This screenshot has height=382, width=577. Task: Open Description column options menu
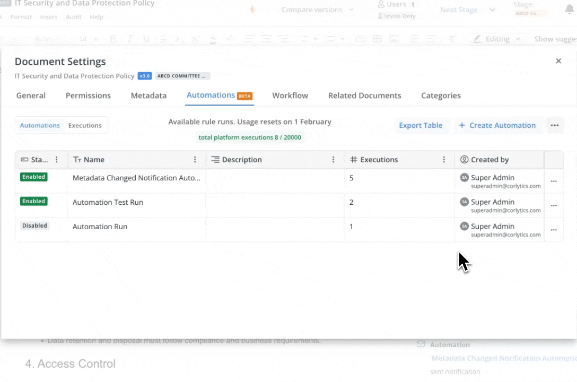(x=334, y=160)
